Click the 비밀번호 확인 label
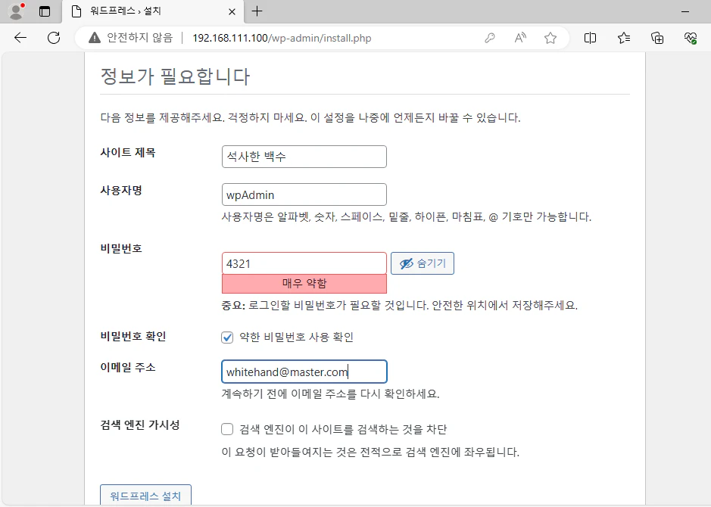Image resolution: width=711 pixels, height=507 pixels. pos(133,336)
